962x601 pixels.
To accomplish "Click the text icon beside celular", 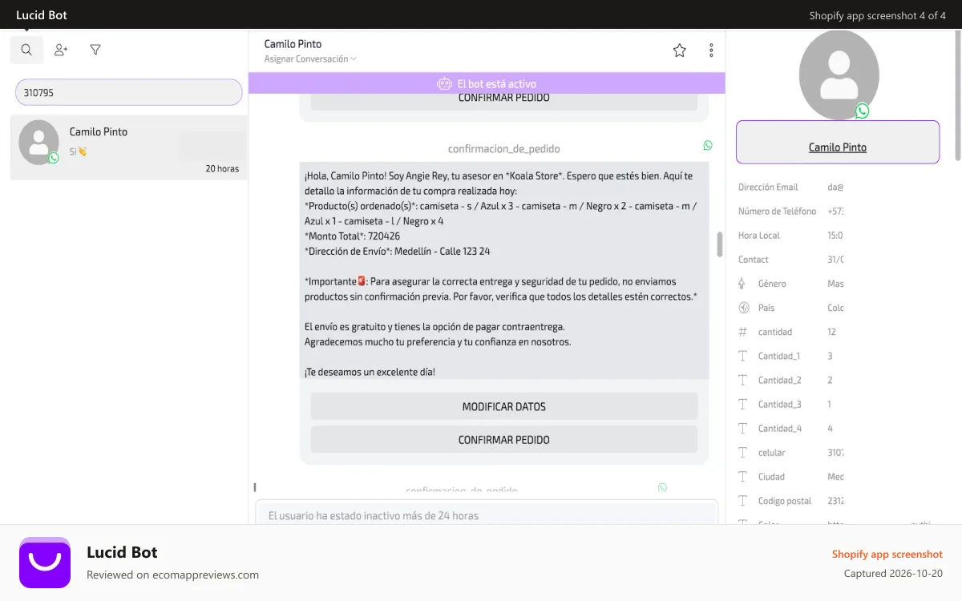I will [x=742, y=453].
